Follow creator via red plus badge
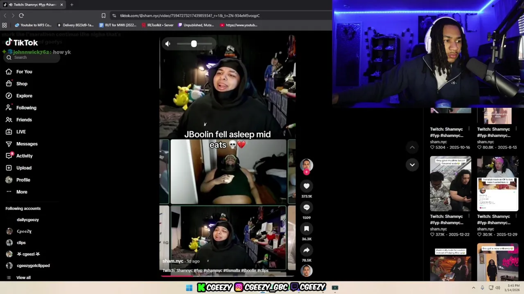Image resolution: width=524 pixels, height=294 pixels. [x=307, y=172]
